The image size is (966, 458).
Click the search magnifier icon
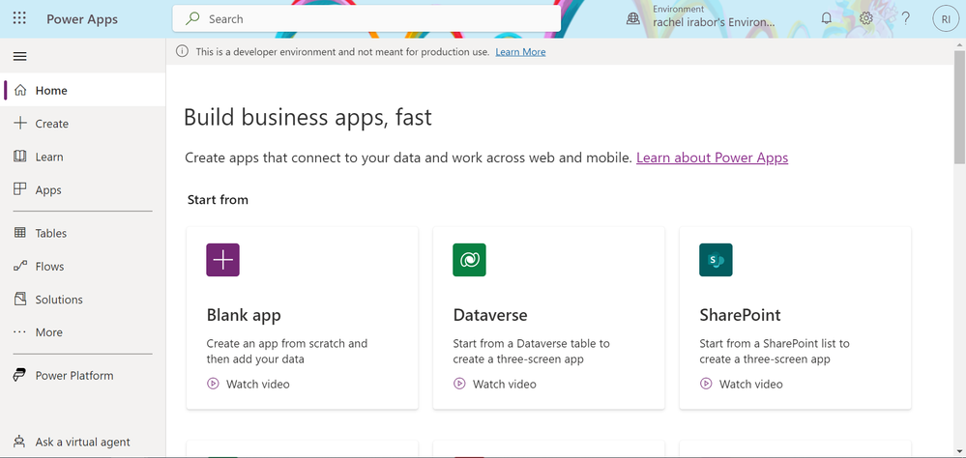pyautogui.click(x=192, y=18)
